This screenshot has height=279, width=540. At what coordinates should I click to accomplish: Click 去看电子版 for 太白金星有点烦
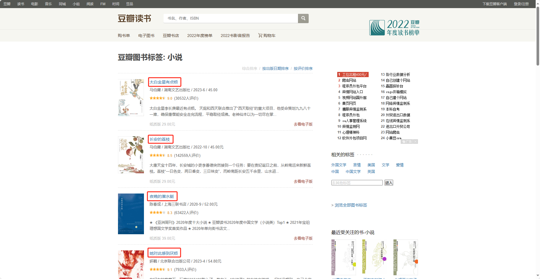[303, 124]
